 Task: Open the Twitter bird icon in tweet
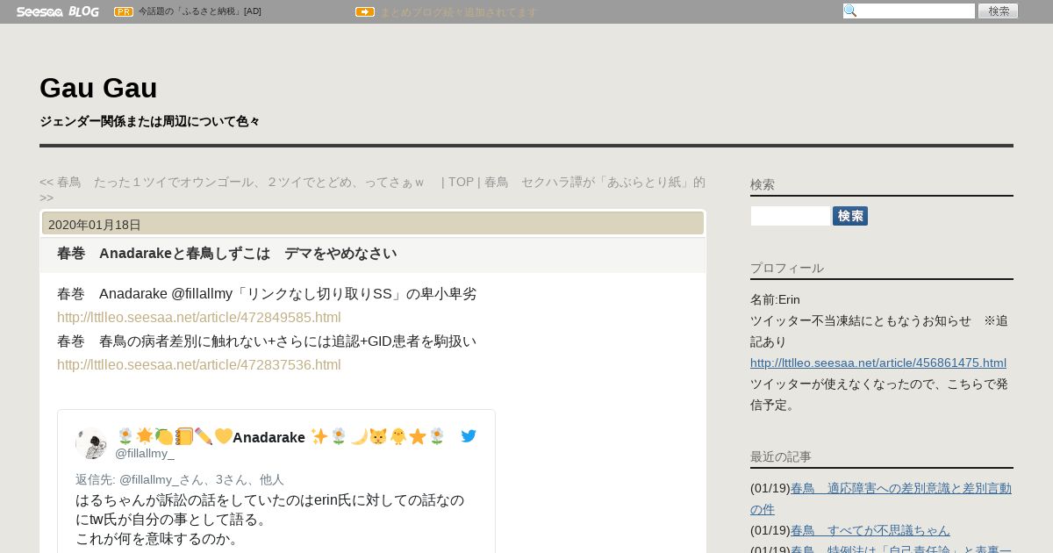pyautogui.click(x=469, y=435)
